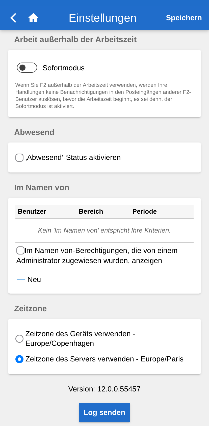Choose Zeitzone des Servers verwenden radio button

(x=19, y=359)
